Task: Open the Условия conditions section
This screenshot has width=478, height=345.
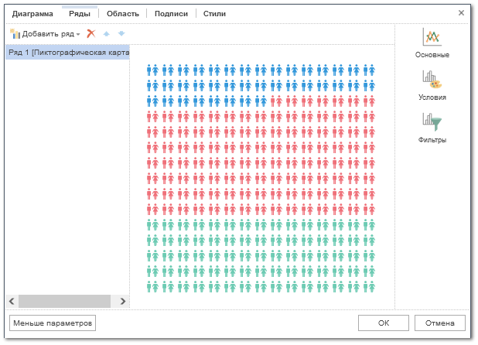Action: 432,86
